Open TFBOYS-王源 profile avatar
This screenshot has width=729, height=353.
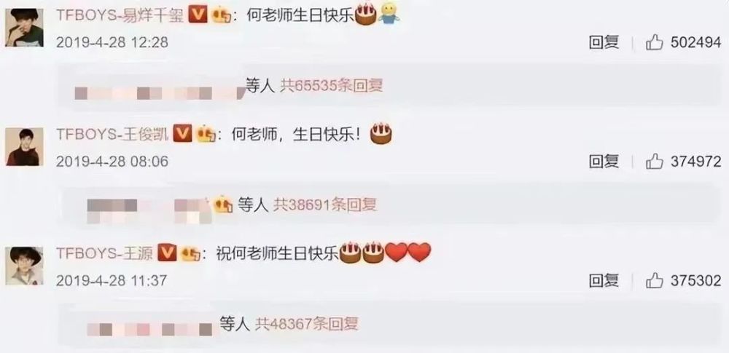click(24, 266)
